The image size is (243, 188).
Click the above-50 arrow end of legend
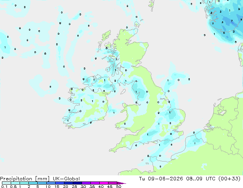tap(121, 183)
